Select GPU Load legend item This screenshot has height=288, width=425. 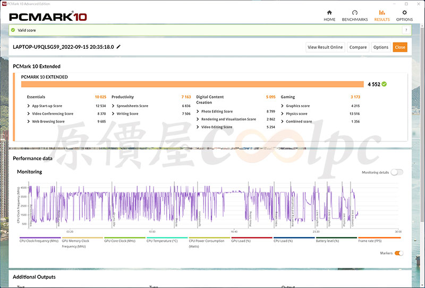click(x=251, y=241)
